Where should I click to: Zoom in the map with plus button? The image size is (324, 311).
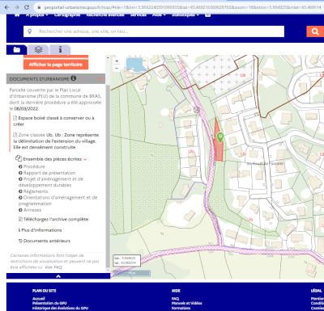(117, 61)
